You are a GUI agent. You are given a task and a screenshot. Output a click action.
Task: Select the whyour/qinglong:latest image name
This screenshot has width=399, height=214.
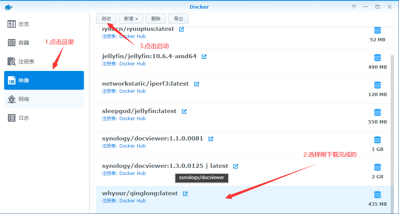[x=140, y=193]
